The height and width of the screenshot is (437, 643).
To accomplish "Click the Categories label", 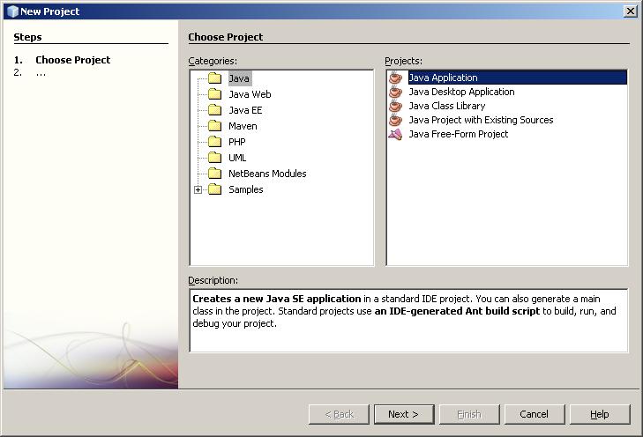I will click(213, 61).
